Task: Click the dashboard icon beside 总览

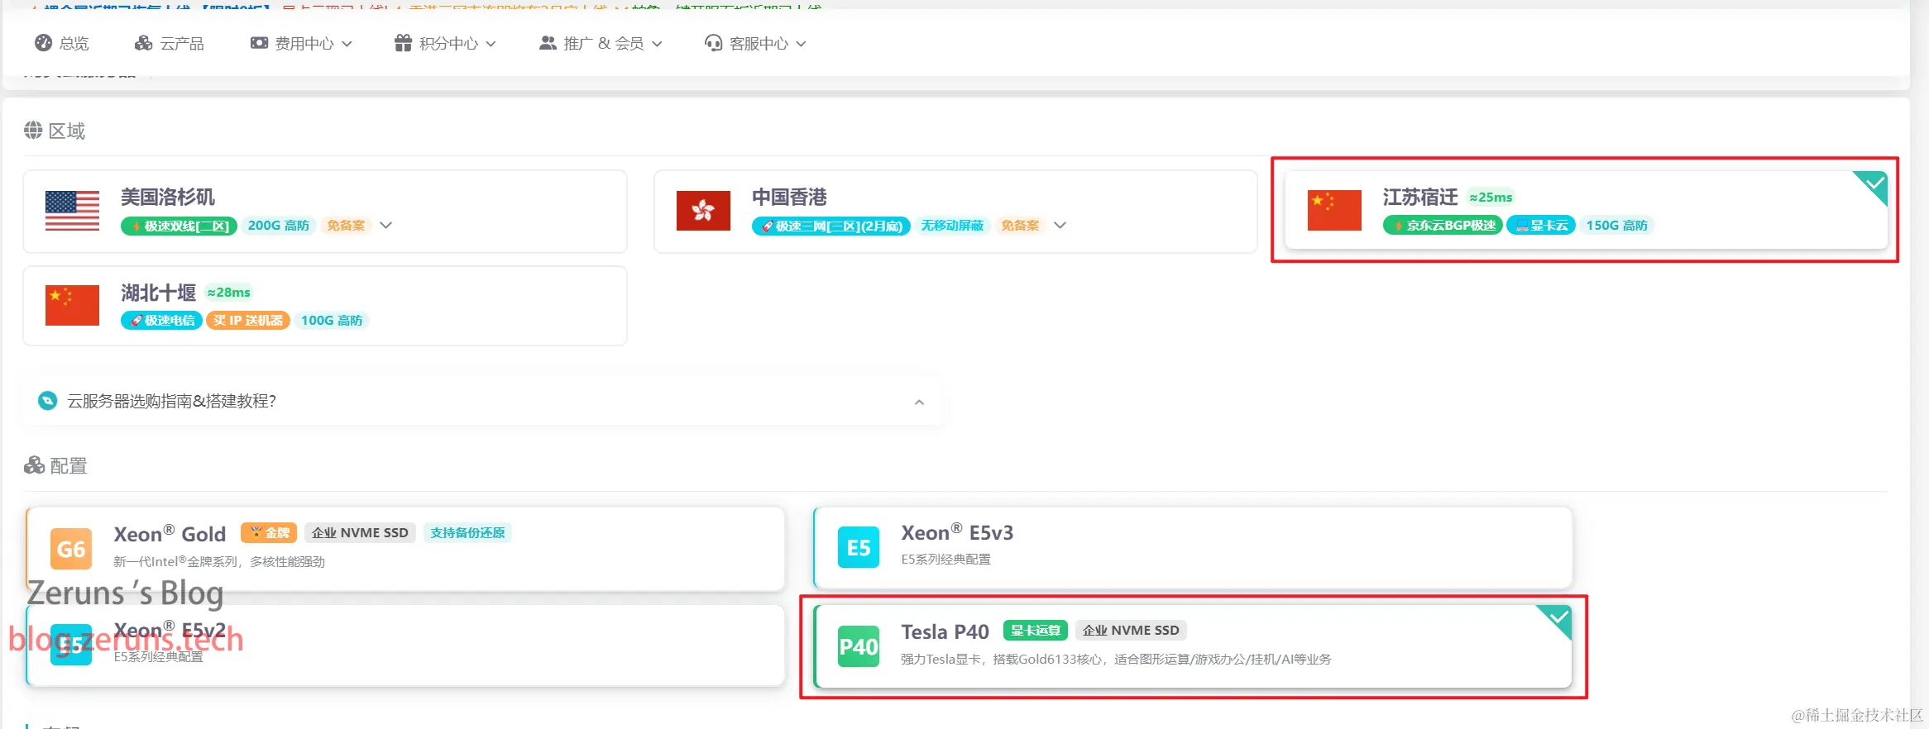Action: tap(43, 43)
